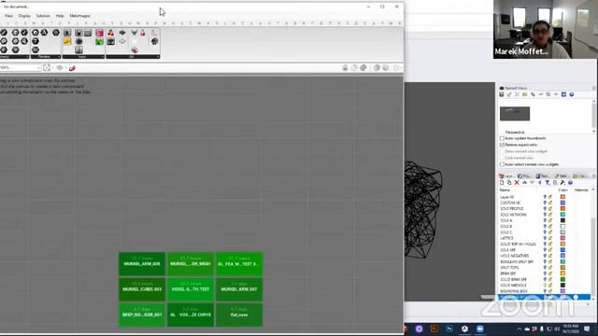Toggle the lock icon for the BOUNDING BOX layer
Screen dimensions: 598x336
click(550, 291)
